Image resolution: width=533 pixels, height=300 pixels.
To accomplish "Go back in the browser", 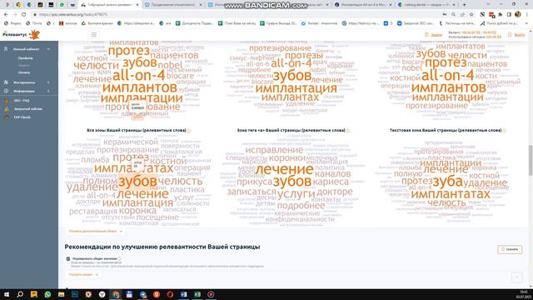I will (x=6, y=15).
